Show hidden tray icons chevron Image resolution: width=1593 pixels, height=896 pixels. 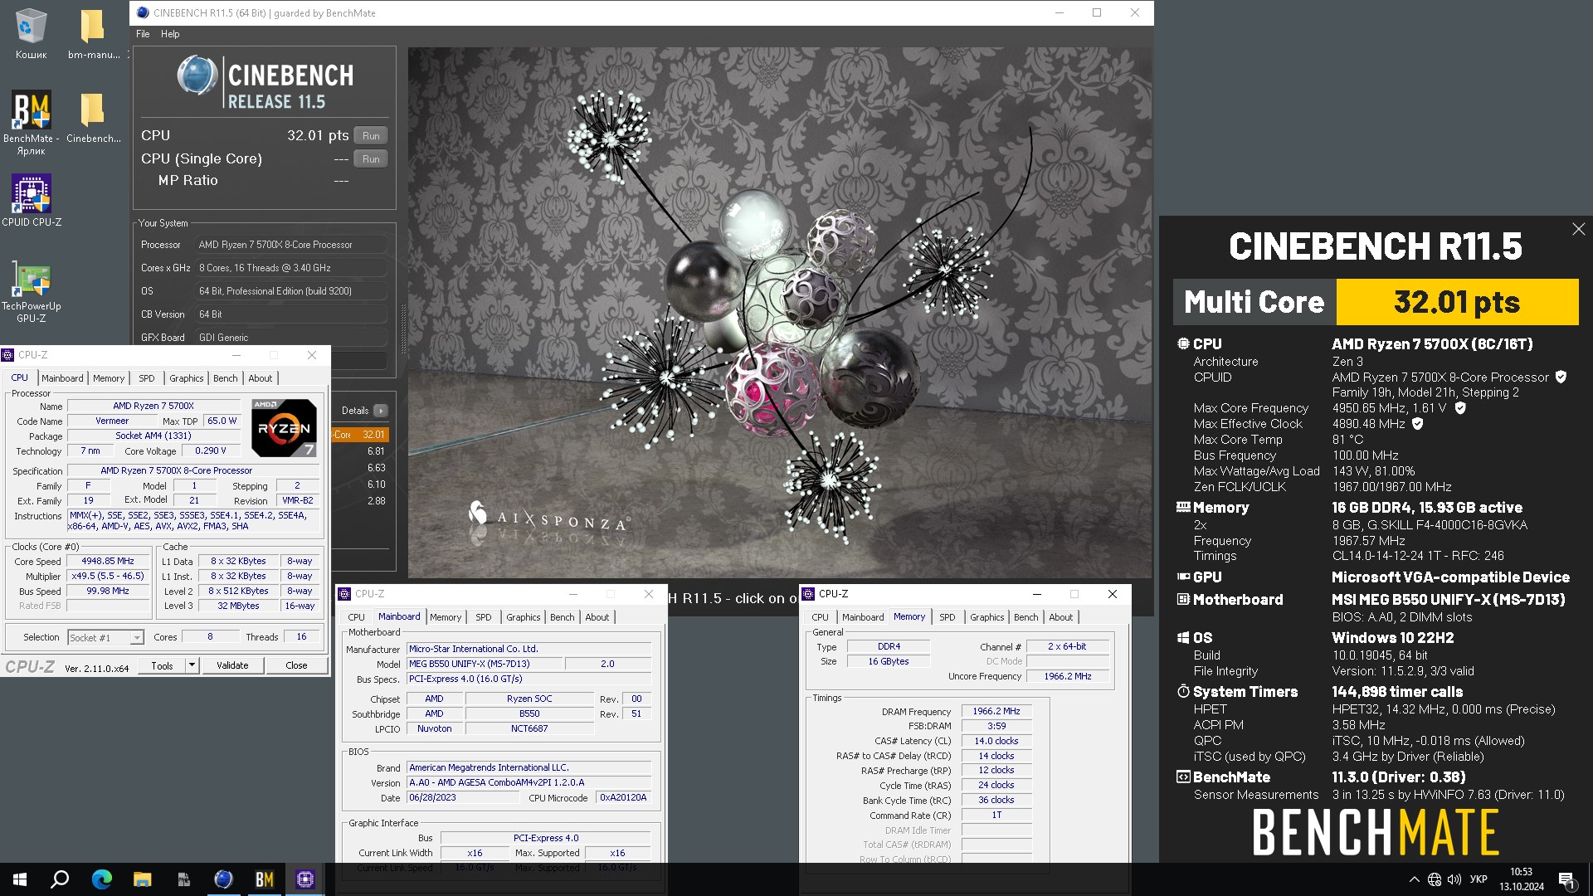(x=1414, y=879)
